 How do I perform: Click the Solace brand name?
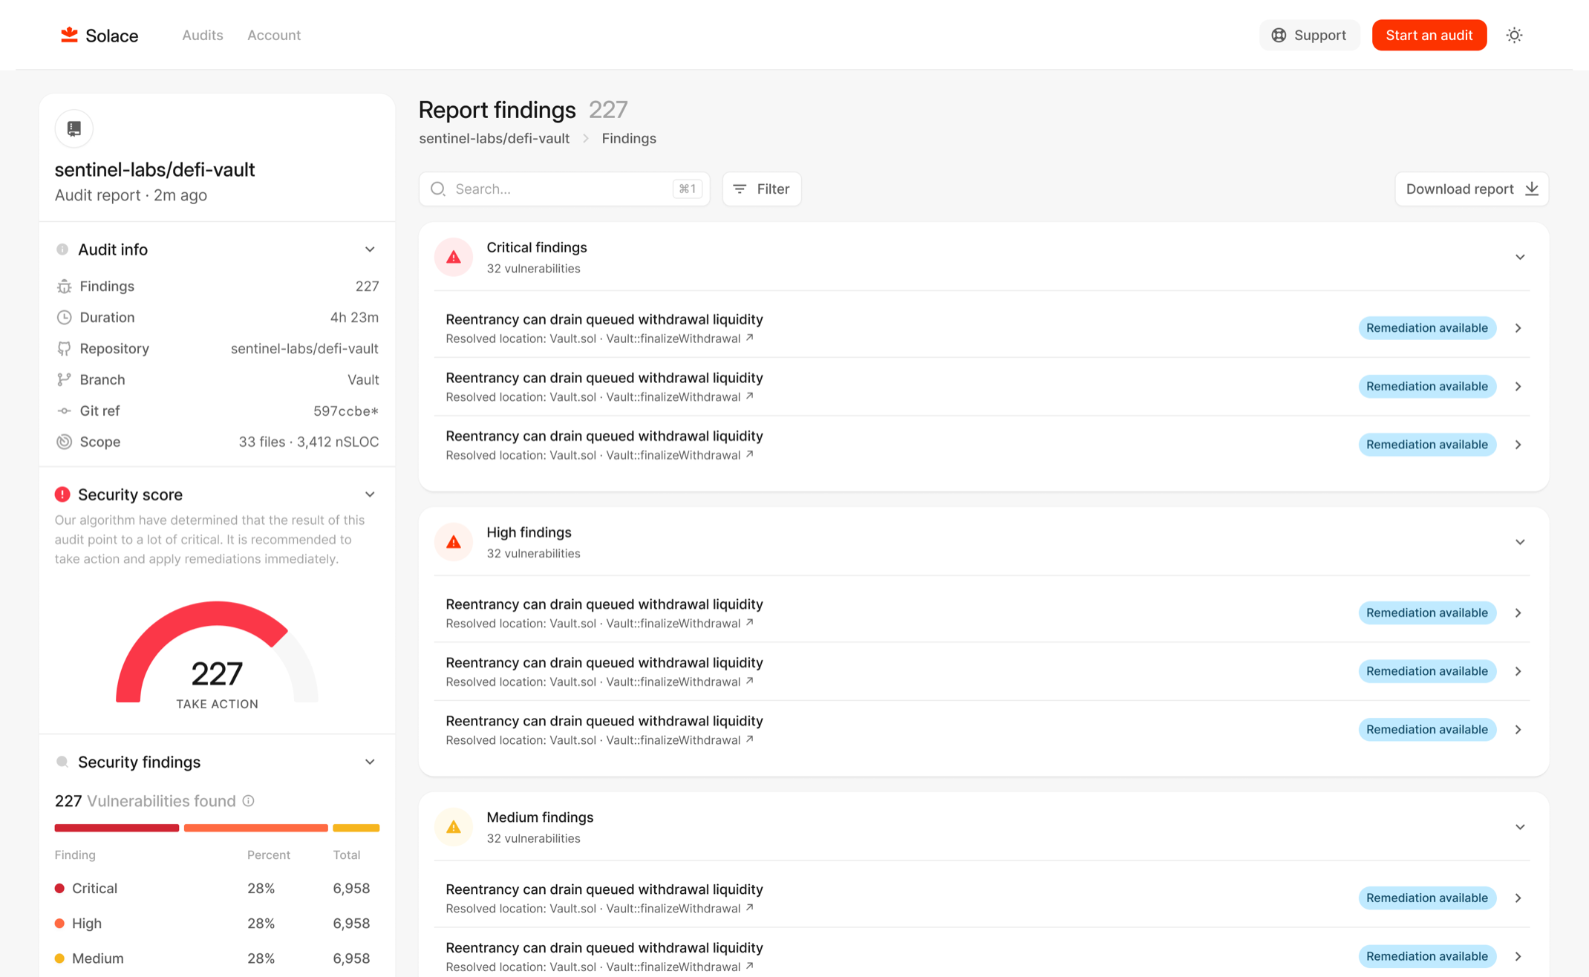point(112,36)
